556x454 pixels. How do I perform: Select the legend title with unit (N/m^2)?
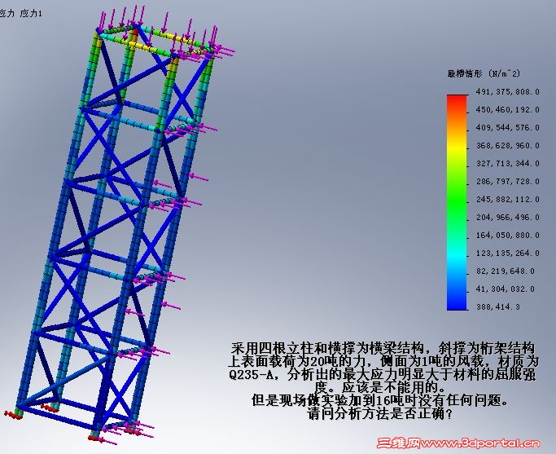pyautogui.click(x=484, y=73)
